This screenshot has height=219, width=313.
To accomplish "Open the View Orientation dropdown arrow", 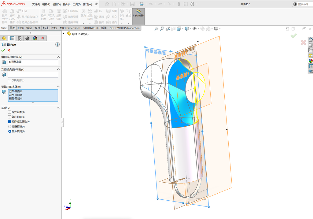I will 183,29.
